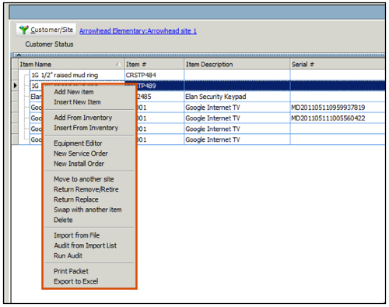
Task: Select Export to Excel option
Action: click(x=75, y=281)
